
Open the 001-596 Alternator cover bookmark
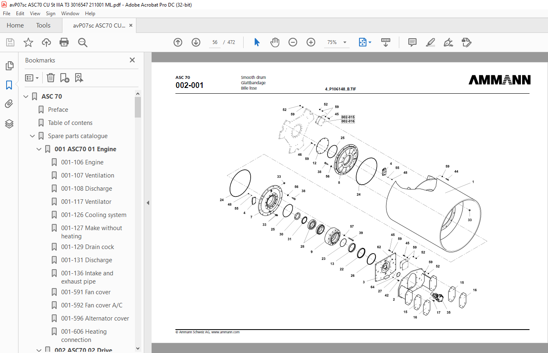coord(95,318)
